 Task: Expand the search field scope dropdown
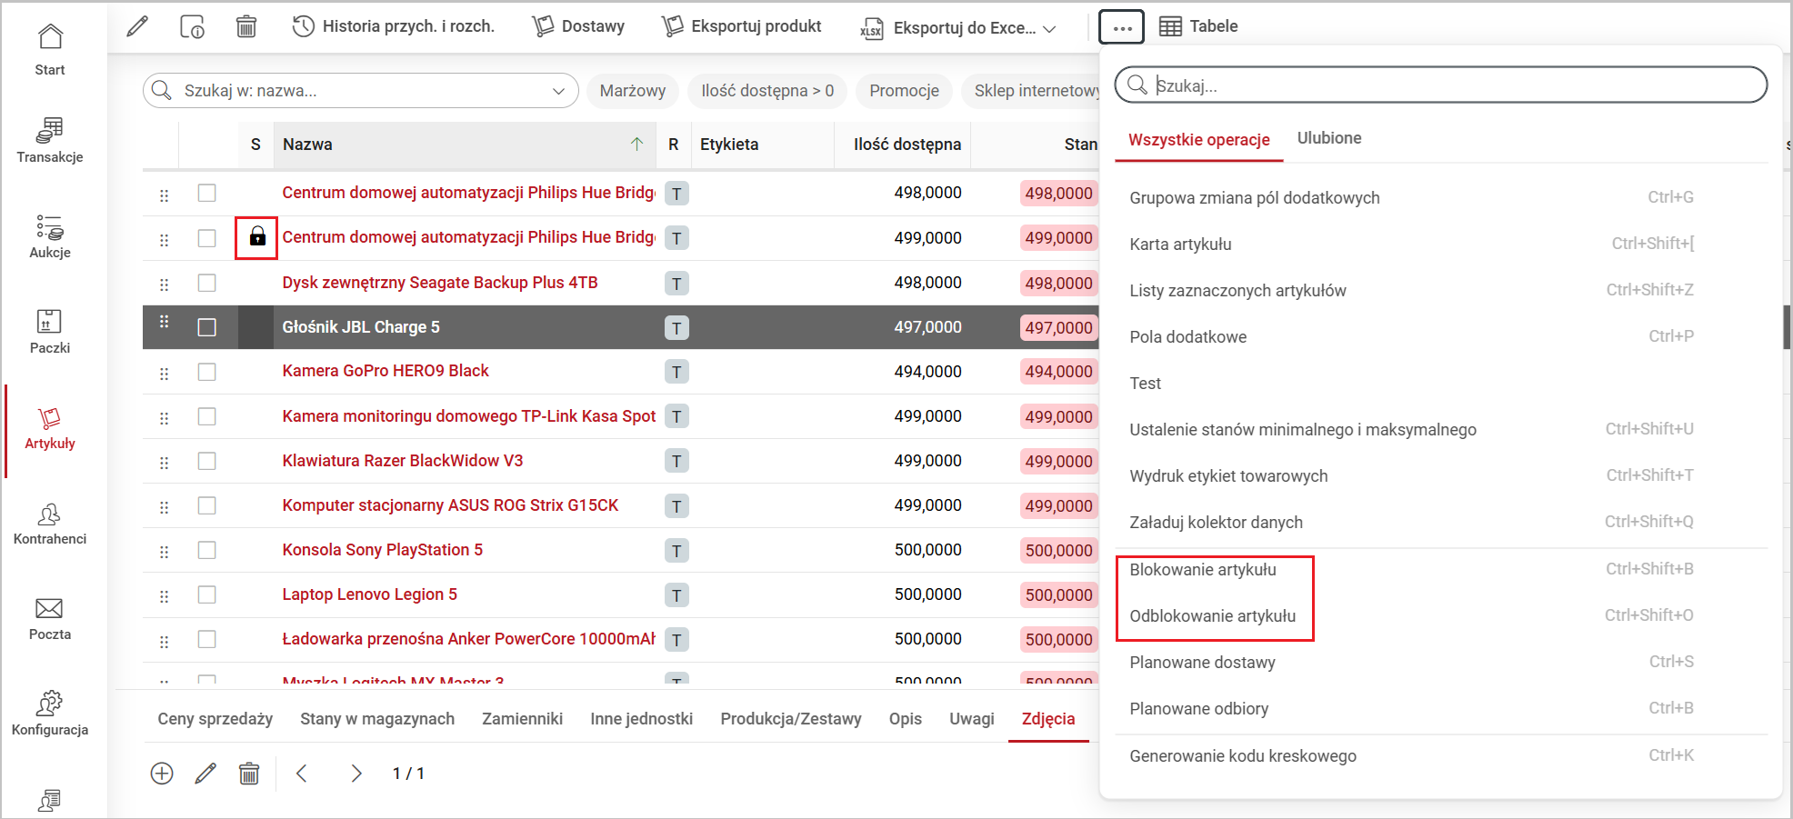559,91
